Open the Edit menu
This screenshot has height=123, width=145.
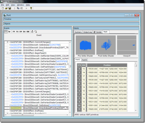[7, 5]
